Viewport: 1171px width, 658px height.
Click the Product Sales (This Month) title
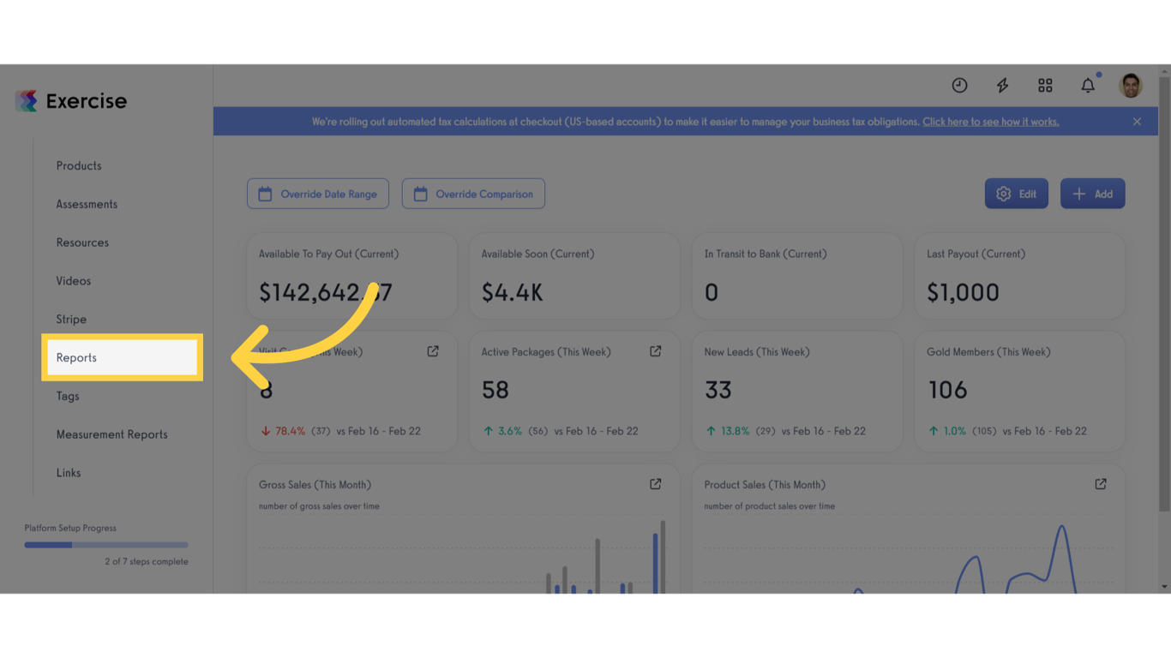765,485
